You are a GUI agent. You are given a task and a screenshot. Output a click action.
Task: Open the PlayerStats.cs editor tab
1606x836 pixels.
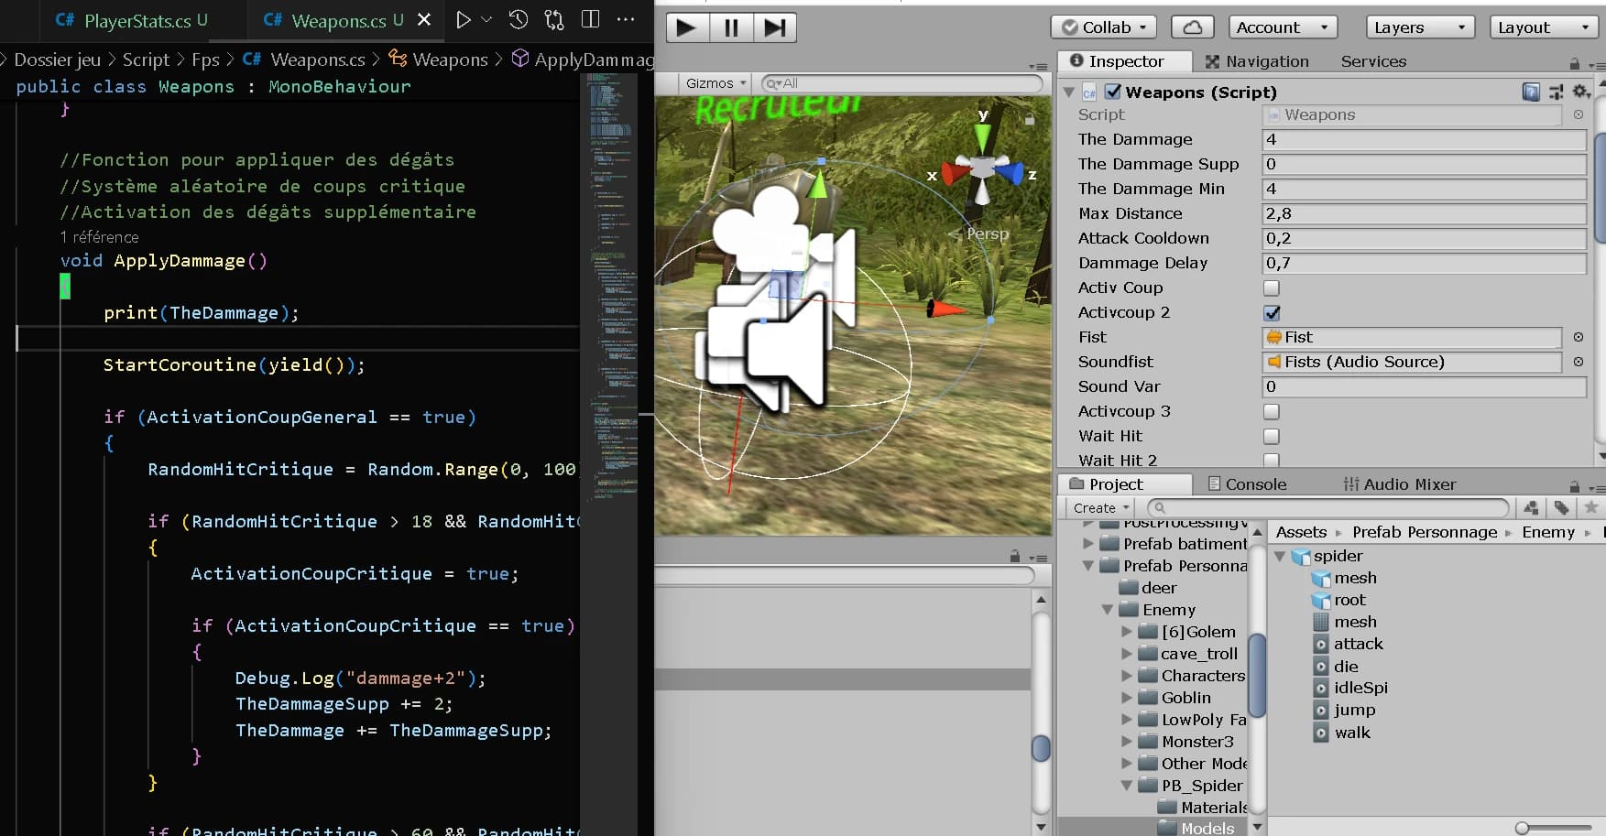(133, 20)
